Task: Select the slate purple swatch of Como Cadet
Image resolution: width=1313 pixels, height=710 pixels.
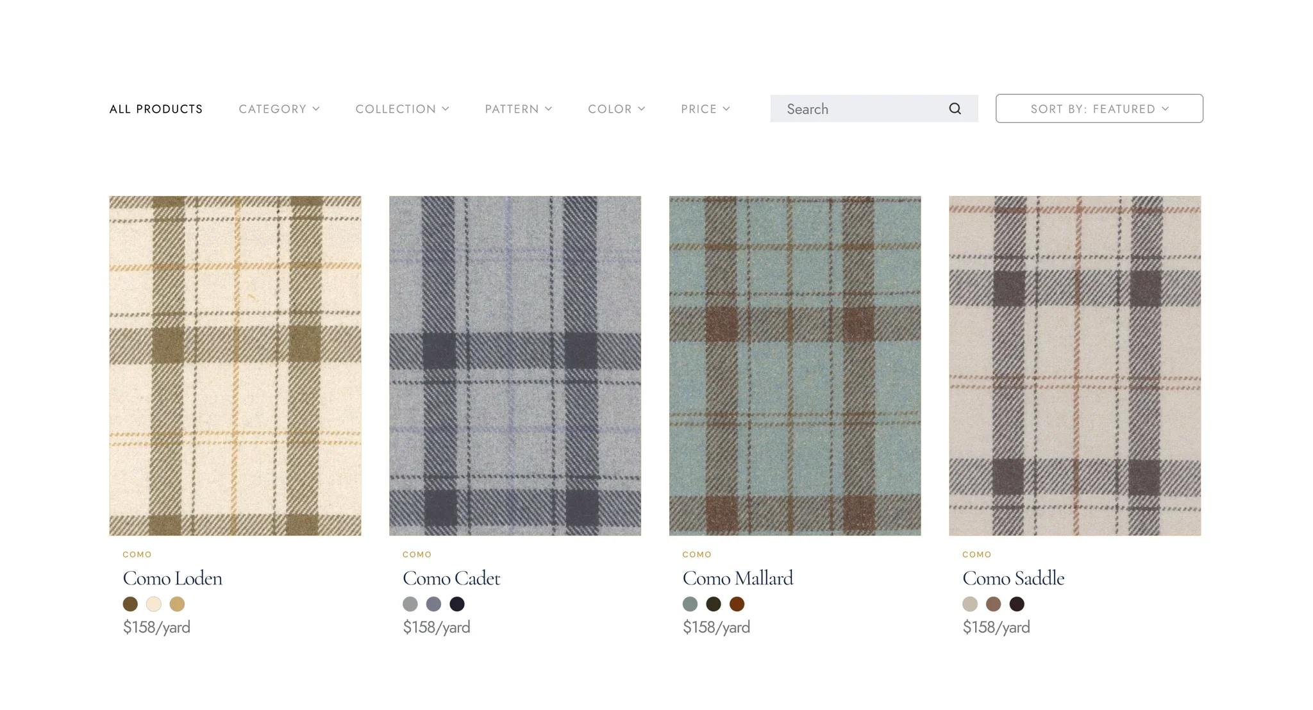Action: coord(433,604)
